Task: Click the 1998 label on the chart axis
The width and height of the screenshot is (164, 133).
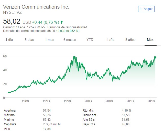Action: pyautogui.click(x=67, y=101)
